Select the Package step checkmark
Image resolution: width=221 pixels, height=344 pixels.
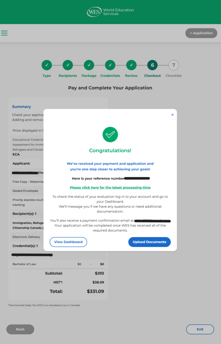point(89,65)
